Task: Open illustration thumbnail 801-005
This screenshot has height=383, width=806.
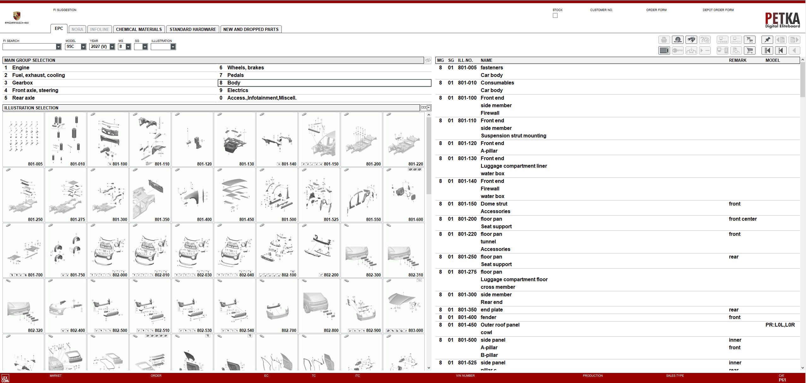Action: pyautogui.click(x=23, y=139)
